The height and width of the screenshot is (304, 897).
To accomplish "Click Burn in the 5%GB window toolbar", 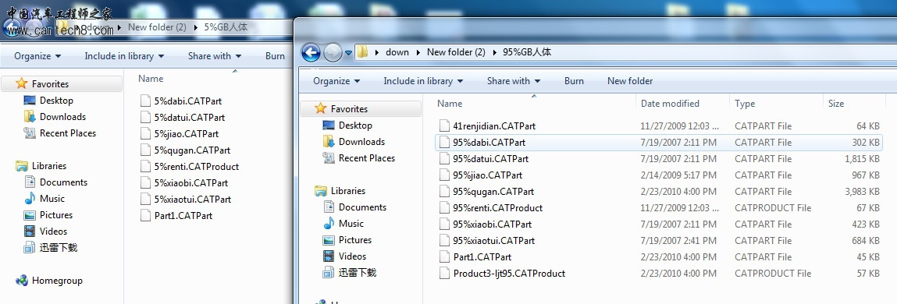I will pos(275,56).
